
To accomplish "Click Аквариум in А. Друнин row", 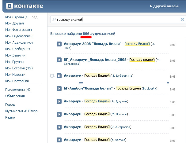I will 73,101.
